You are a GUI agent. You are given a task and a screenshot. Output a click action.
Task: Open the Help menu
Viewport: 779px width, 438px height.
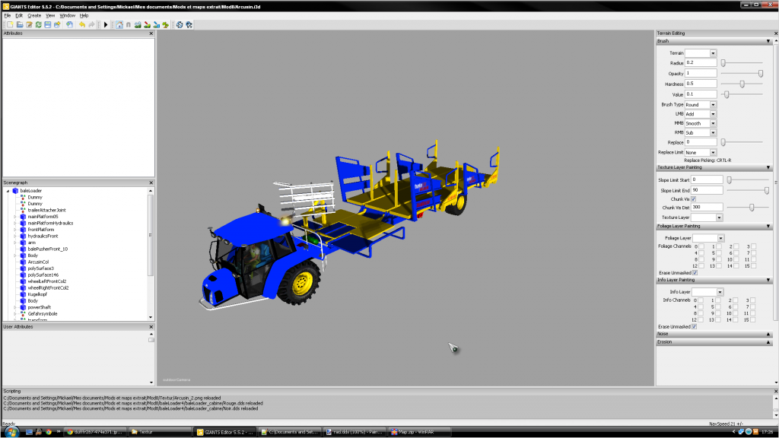tap(84, 15)
